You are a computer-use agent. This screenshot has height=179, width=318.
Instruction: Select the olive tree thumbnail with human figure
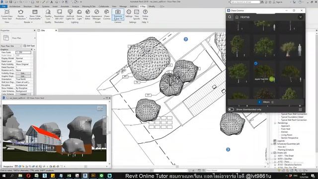coord(290,48)
